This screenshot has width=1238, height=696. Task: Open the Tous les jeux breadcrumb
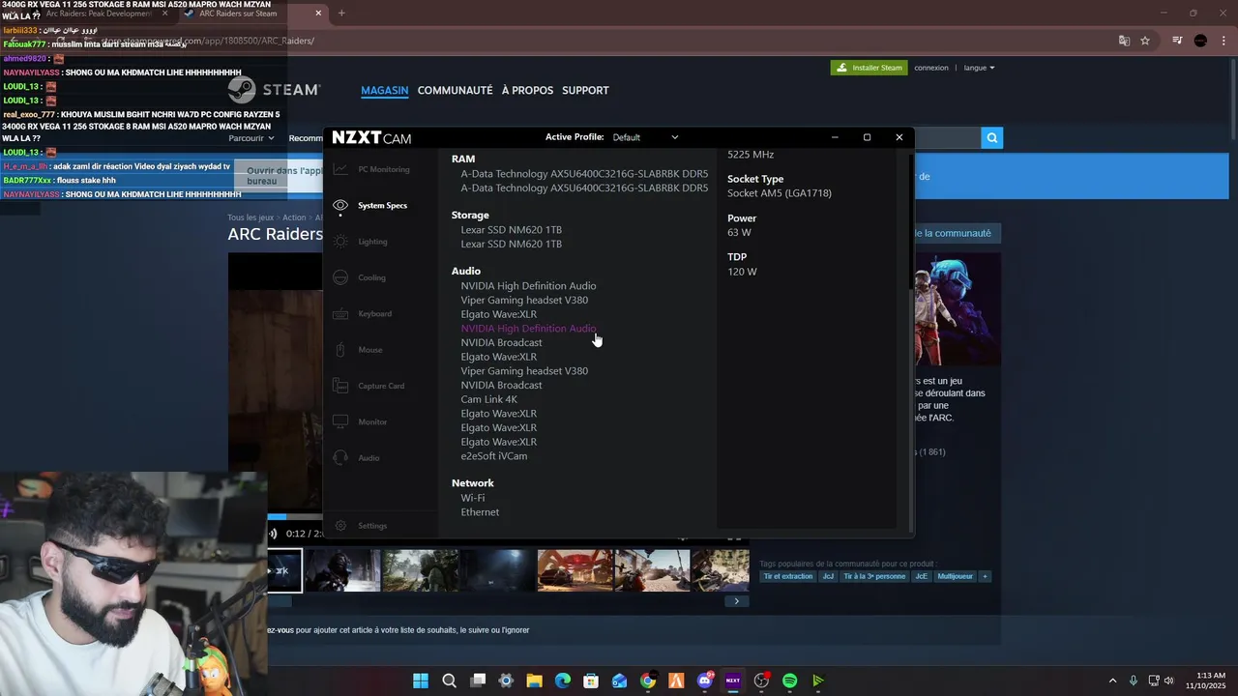pyautogui.click(x=251, y=217)
